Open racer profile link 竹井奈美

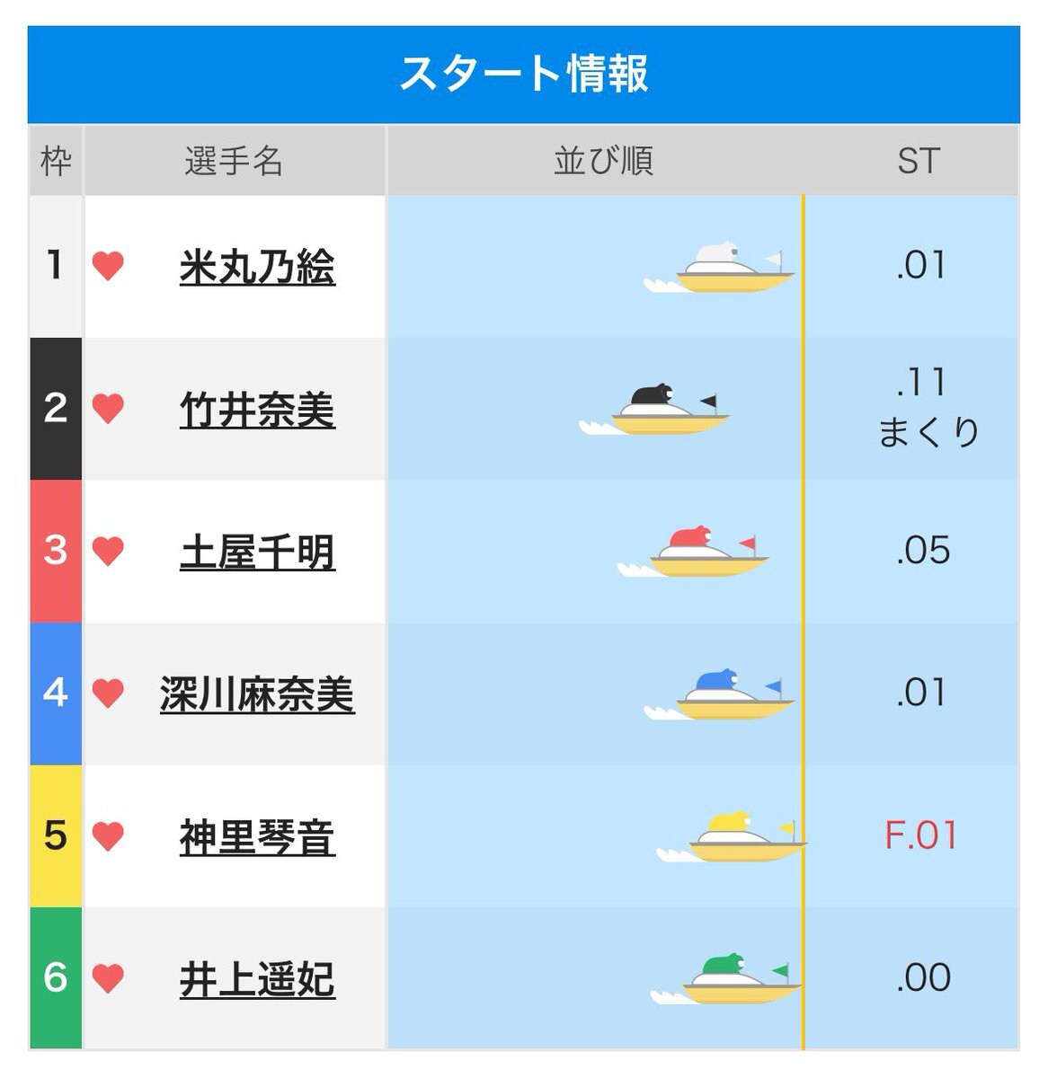[x=257, y=410]
